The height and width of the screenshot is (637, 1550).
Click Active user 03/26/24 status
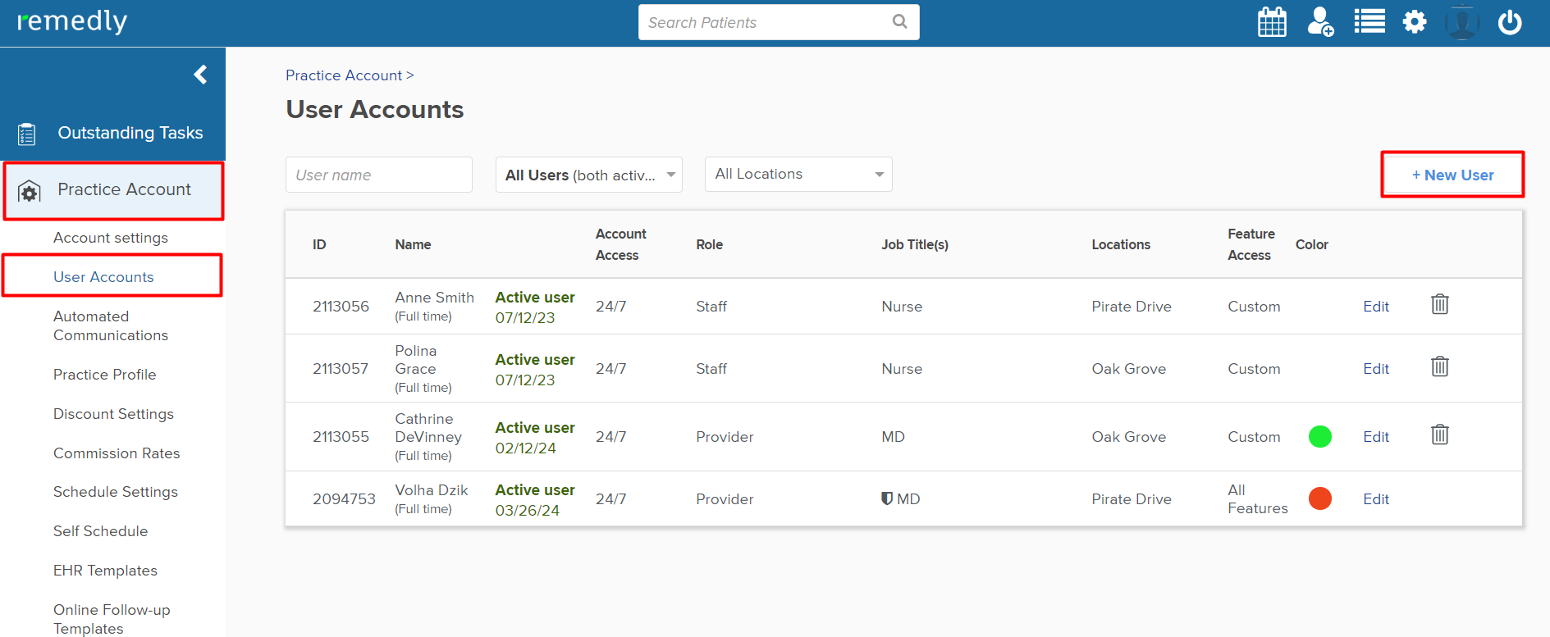(535, 500)
